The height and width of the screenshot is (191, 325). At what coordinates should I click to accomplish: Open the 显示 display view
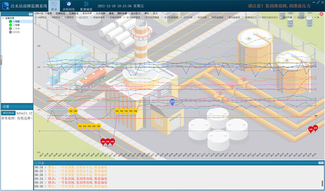pos(54,6)
